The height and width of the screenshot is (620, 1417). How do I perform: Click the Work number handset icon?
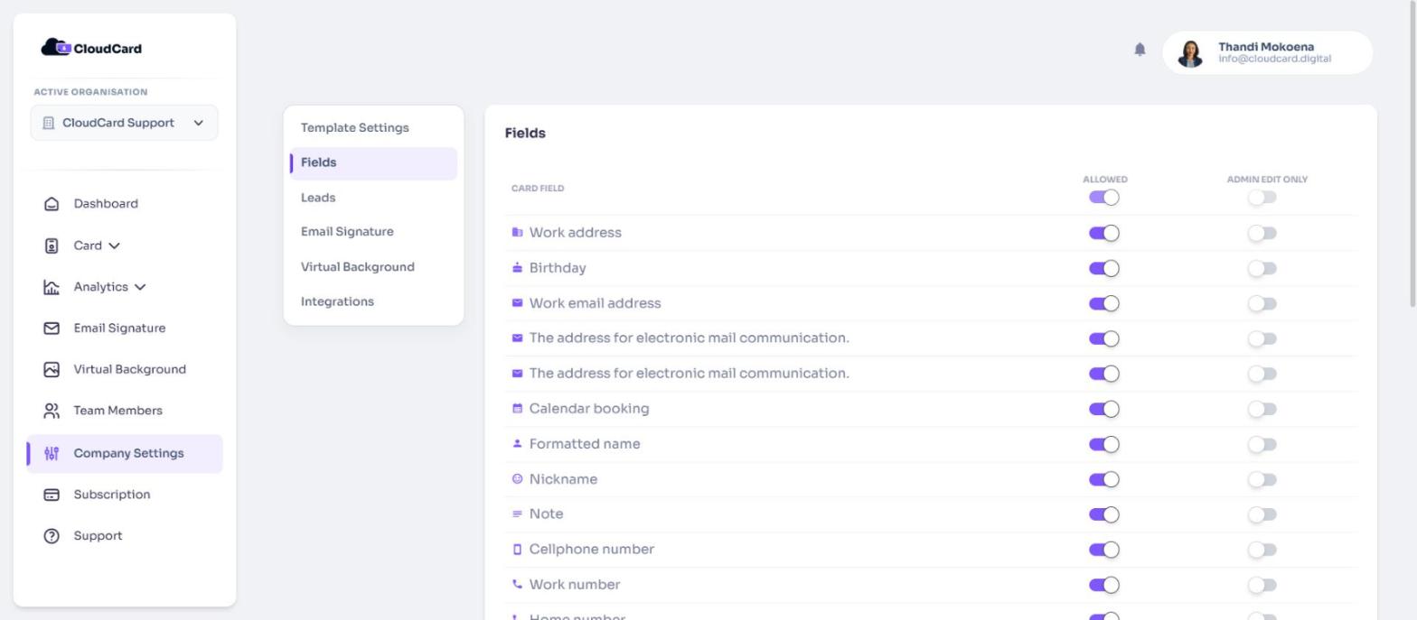(x=517, y=585)
